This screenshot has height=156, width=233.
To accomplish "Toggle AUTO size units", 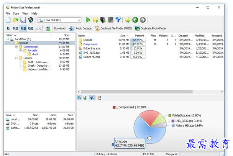I will (38, 28).
